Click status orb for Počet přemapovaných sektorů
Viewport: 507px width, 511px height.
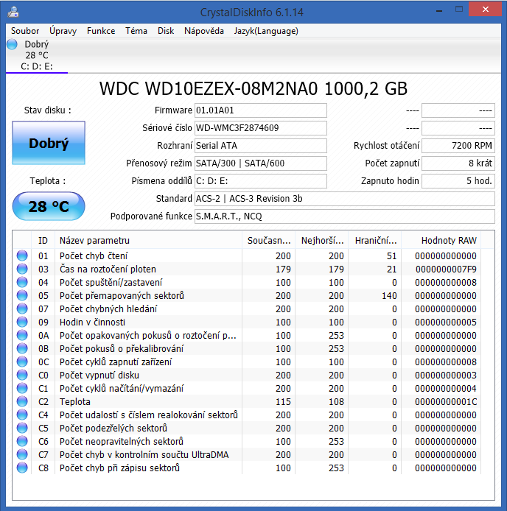pos(22,296)
